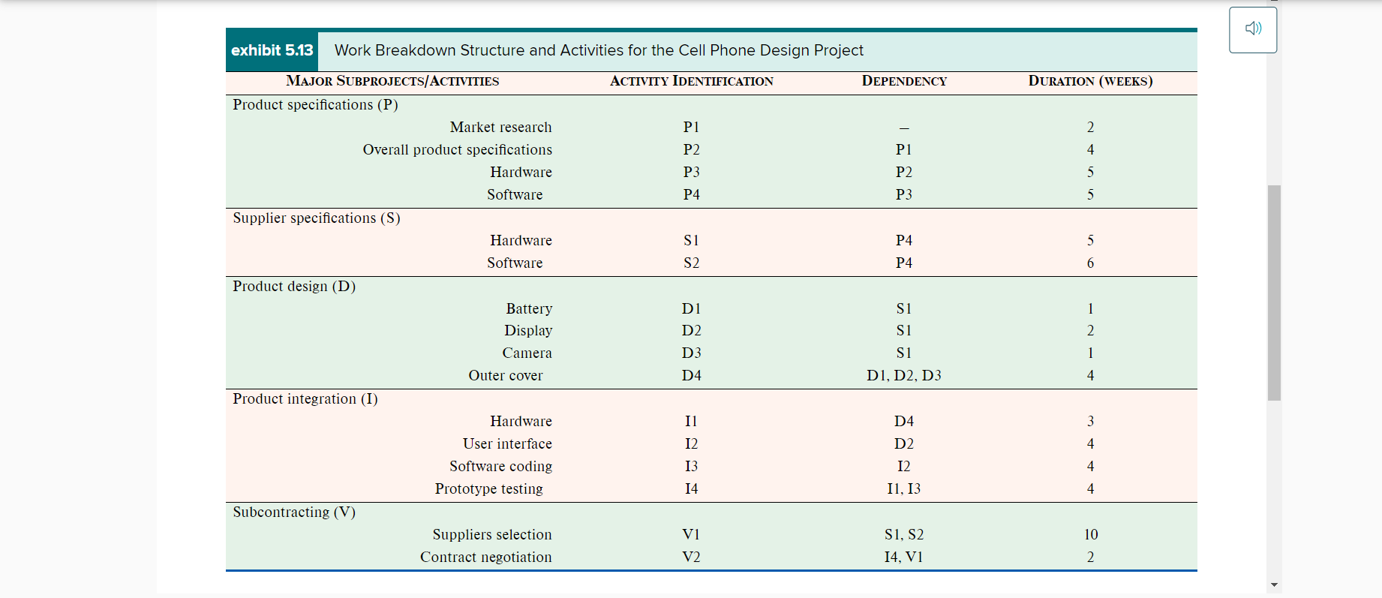The height and width of the screenshot is (598, 1382).
Task: Click the Major Subprojects/Activities column header
Action: tap(392, 81)
